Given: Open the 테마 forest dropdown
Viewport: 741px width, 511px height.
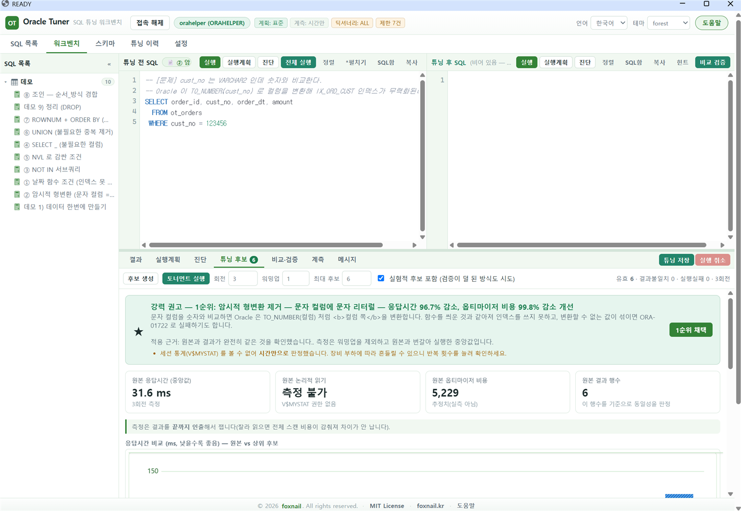Looking at the screenshot, I should coord(669,23).
